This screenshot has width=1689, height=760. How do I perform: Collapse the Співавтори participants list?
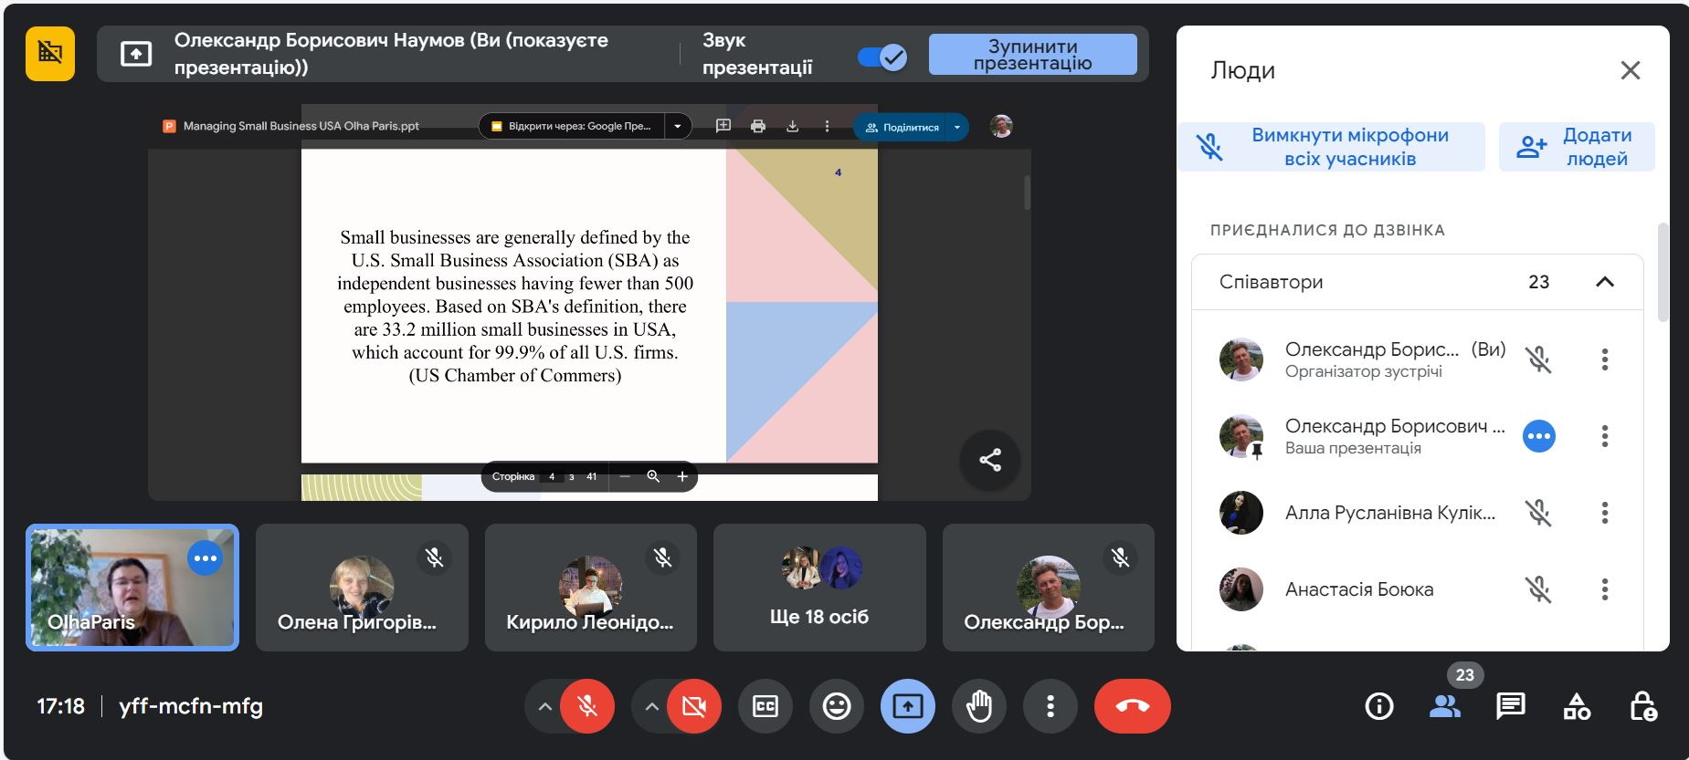(1604, 282)
